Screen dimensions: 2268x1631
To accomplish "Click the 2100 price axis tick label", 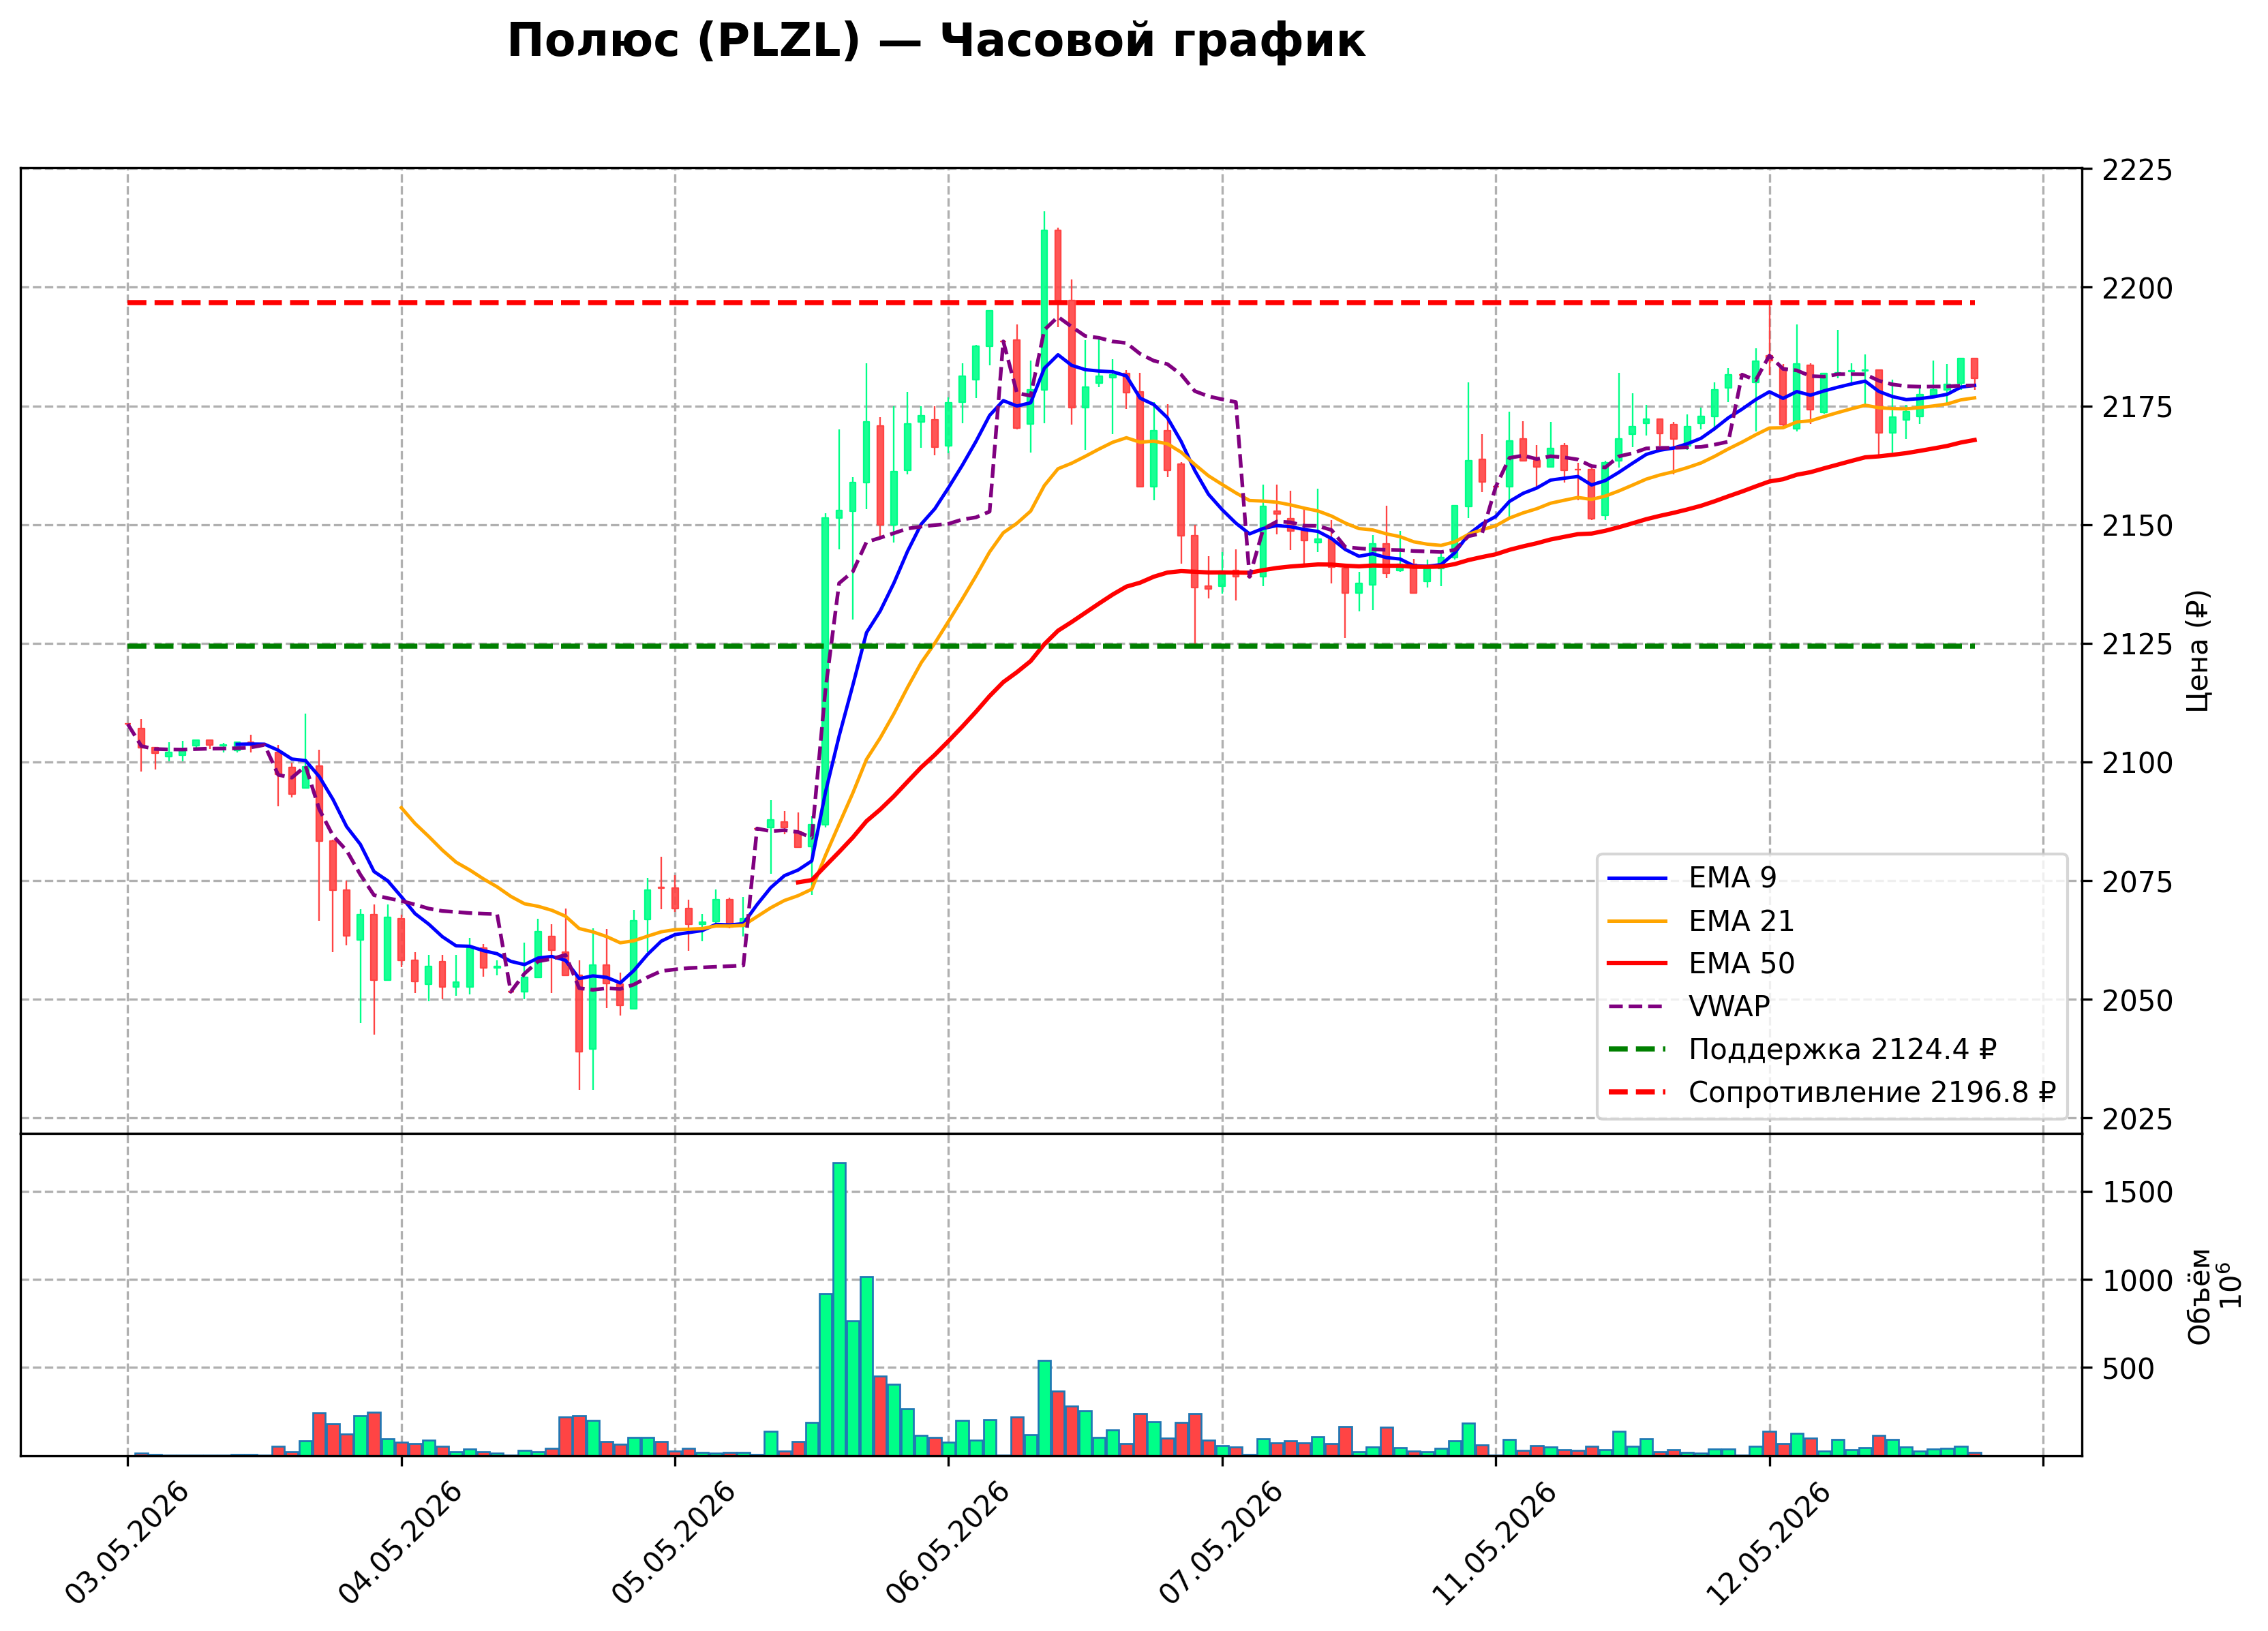I will [2137, 764].
